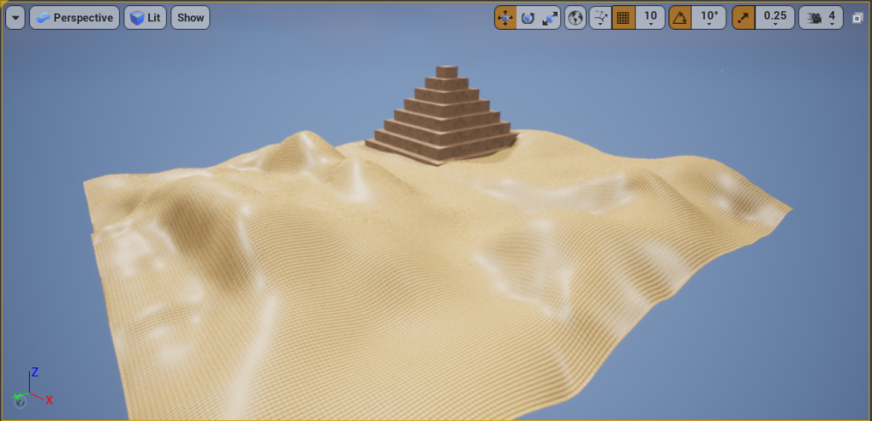Open the surface snapping options
872x421 pixels.
(600, 18)
